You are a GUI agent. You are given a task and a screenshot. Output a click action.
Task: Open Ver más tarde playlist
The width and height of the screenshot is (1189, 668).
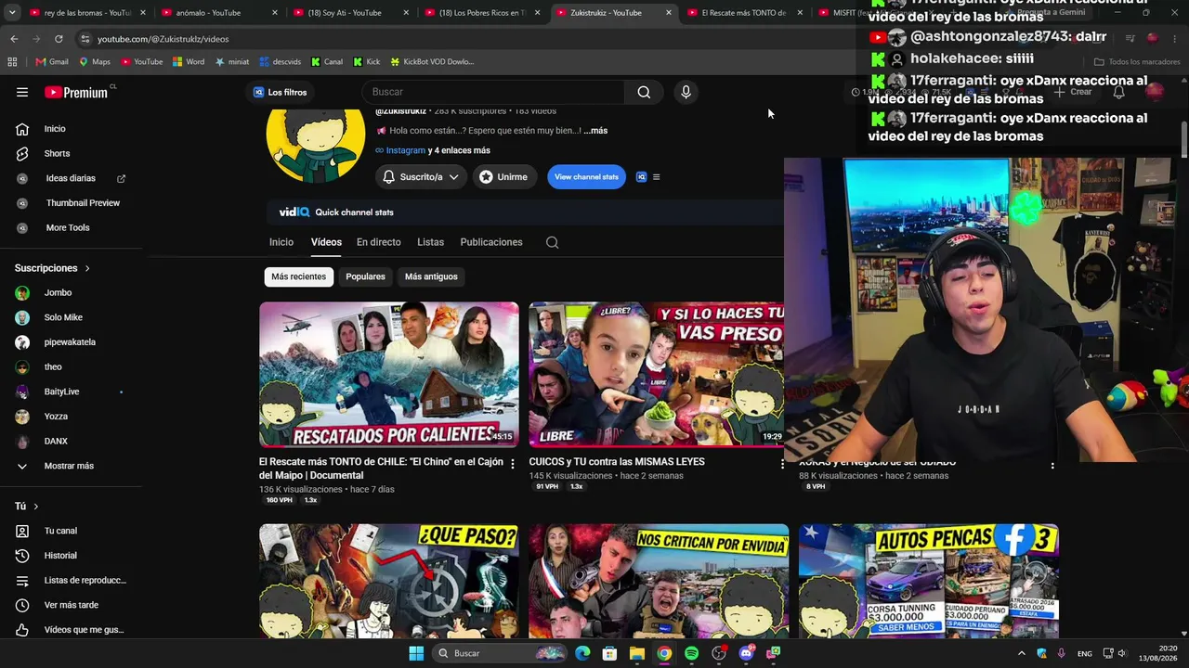(x=71, y=605)
